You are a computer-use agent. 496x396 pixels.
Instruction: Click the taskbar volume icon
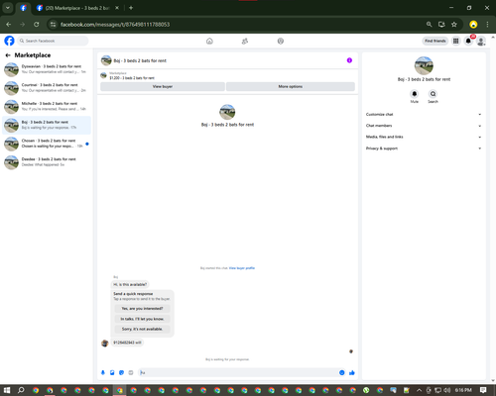[447, 390]
